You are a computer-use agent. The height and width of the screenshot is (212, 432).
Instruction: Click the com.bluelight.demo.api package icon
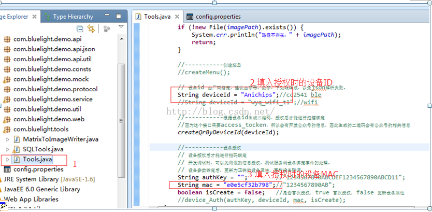[7, 39]
